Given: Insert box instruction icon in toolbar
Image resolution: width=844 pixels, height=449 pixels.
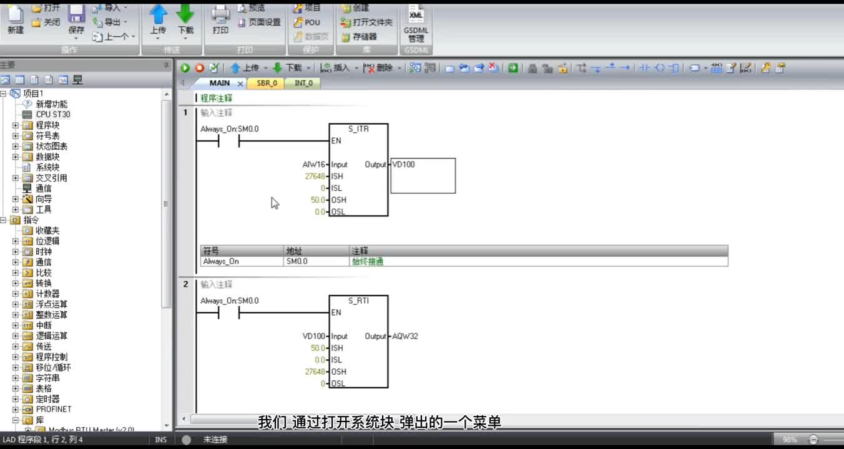Looking at the screenshot, I should point(674,68).
